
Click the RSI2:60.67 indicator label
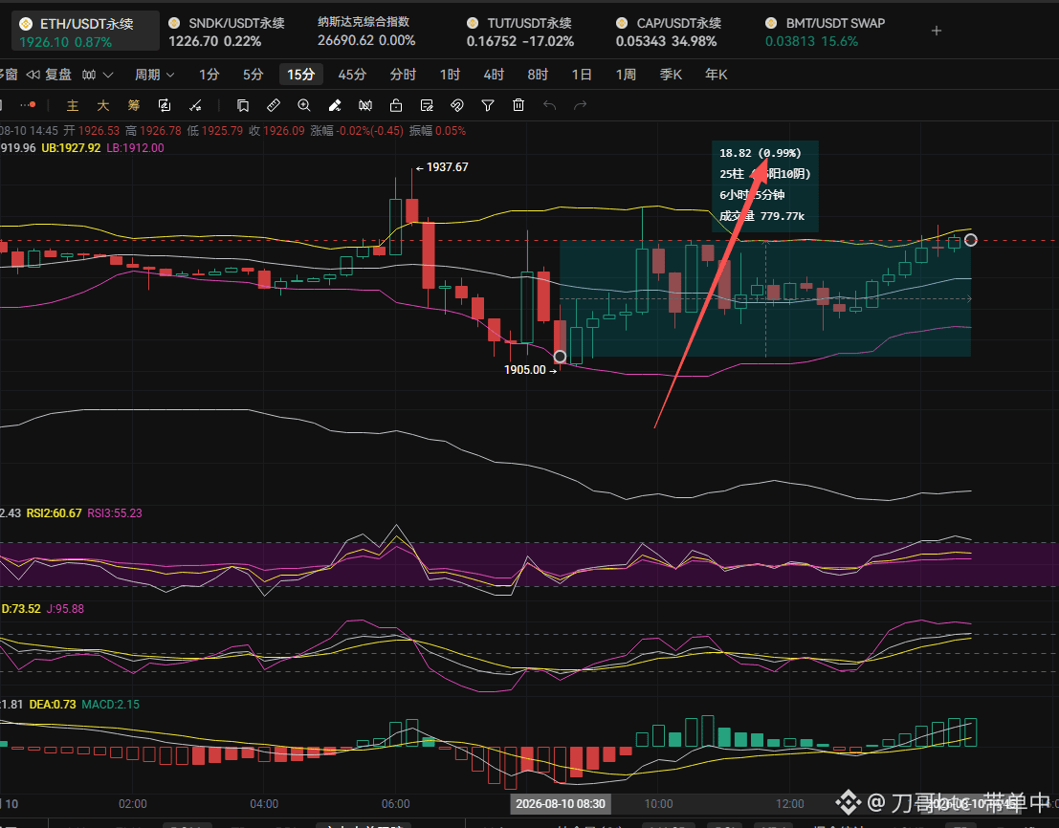tap(54, 513)
